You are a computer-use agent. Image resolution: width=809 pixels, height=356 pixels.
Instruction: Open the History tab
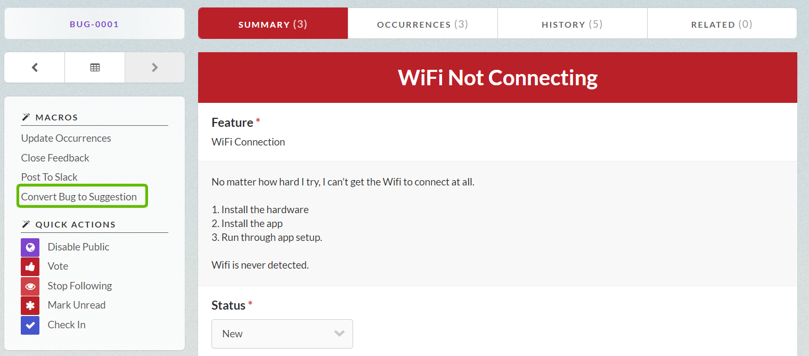[x=572, y=24]
